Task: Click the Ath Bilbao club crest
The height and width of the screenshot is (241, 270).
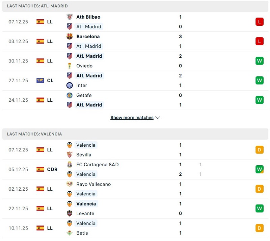Action: (70, 17)
